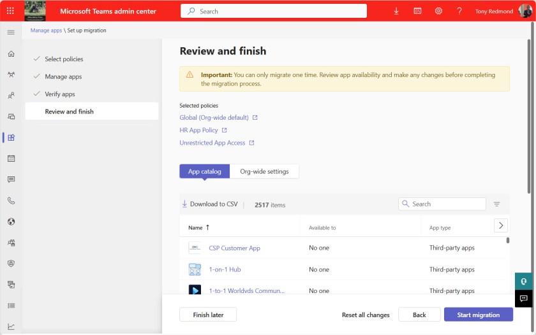
Task: Open Manage apps breadcrumb link
Action: (46, 31)
